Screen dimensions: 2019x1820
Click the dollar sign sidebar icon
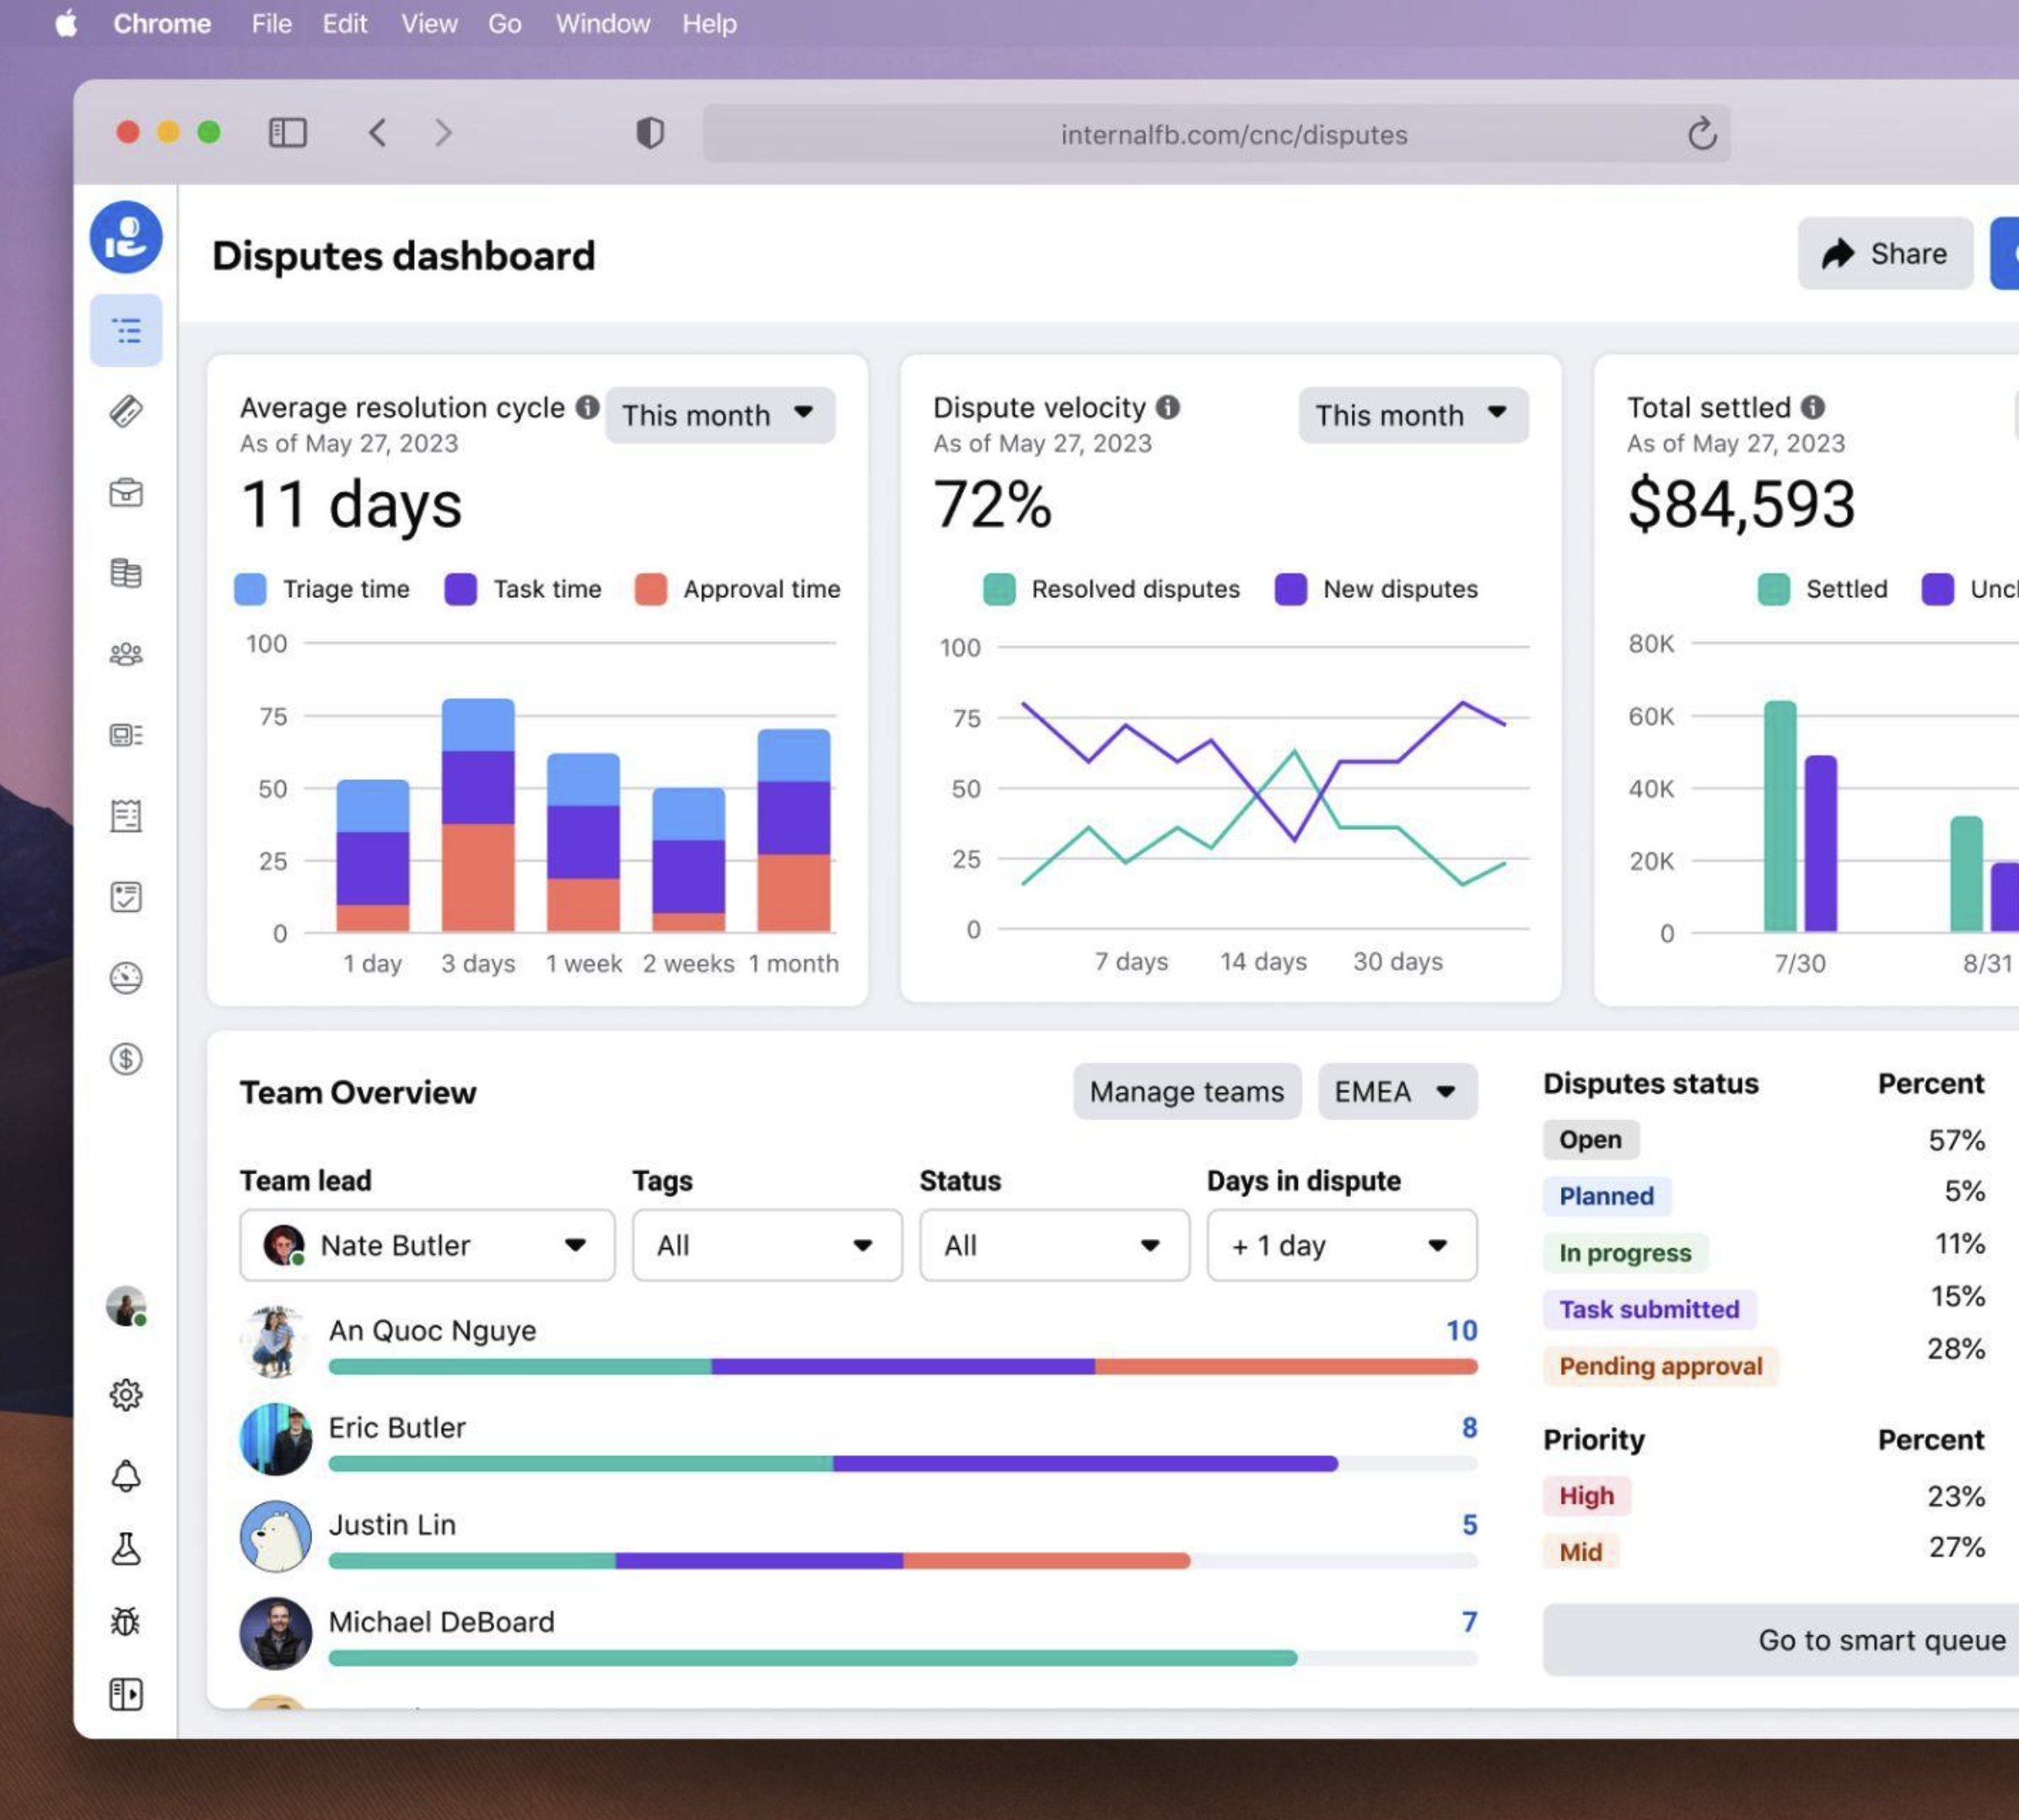point(126,1058)
